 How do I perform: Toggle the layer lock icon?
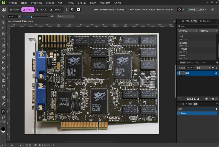coord(216,68)
